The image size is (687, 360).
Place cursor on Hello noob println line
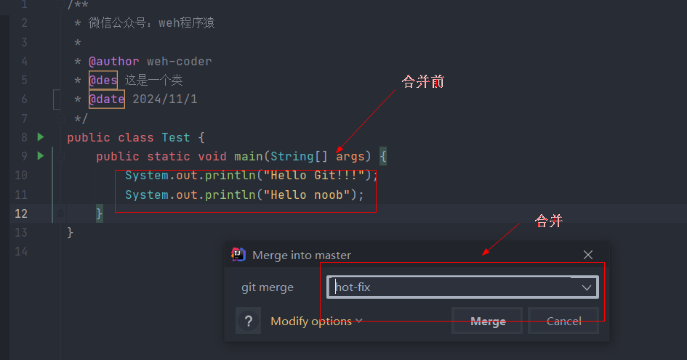[x=244, y=195]
